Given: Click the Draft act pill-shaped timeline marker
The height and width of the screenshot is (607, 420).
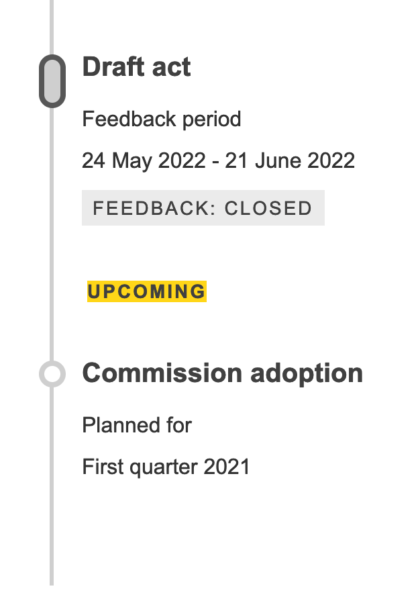Looking at the screenshot, I should tap(52, 81).
